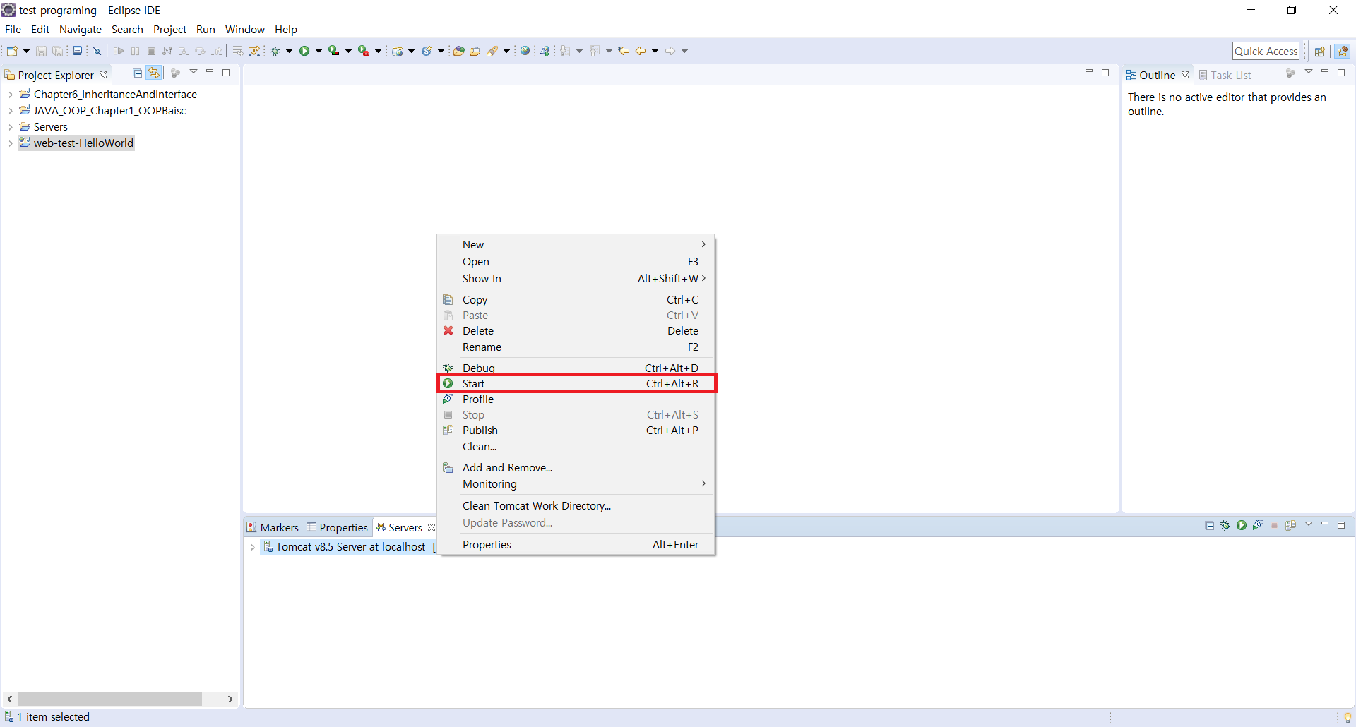This screenshot has width=1356, height=727.
Task: Maximize the Outline view panel
Action: point(1341,73)
